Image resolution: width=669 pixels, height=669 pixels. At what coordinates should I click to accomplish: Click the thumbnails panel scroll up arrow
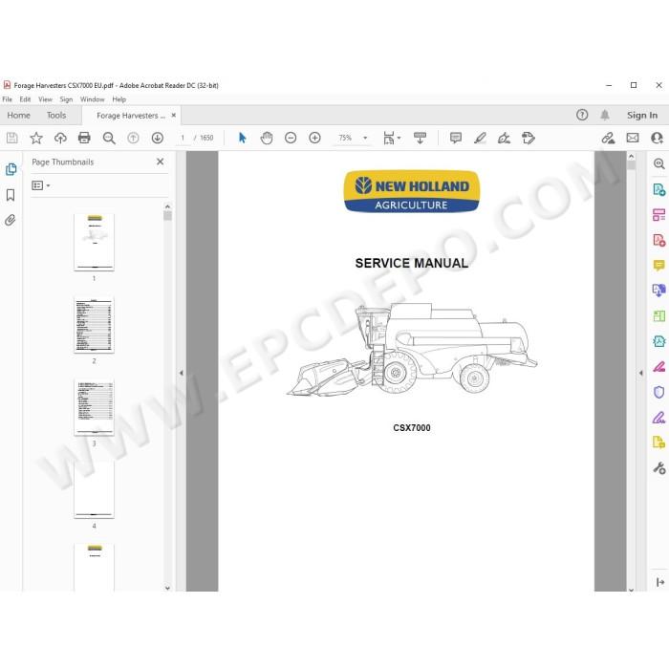(167, 206)
